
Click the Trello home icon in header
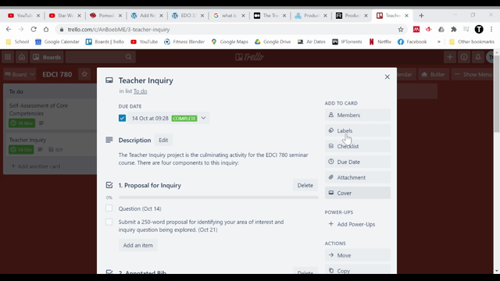tap(22, 57)
